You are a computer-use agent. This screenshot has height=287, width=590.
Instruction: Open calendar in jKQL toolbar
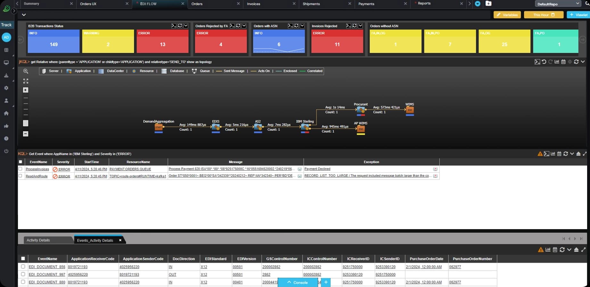(563, 62)
